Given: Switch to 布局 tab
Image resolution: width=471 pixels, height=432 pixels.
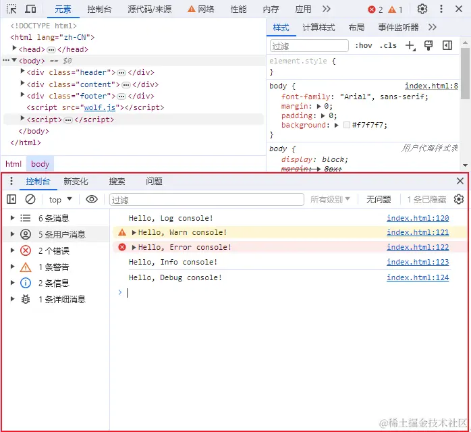Looking at the screenshot, I should coord(356,28).
